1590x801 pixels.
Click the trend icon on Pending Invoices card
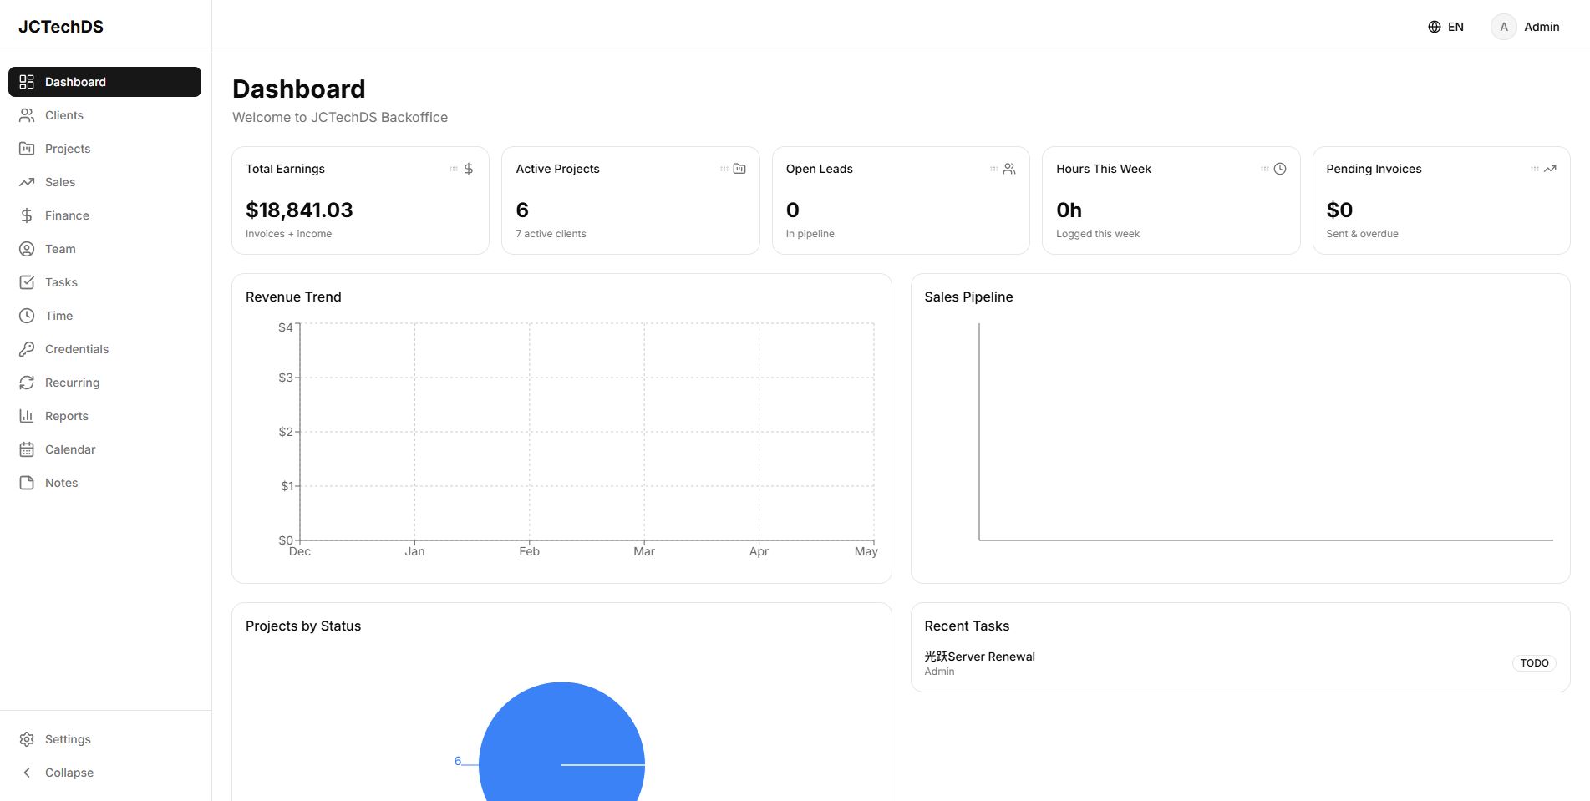pos(1550,169)
